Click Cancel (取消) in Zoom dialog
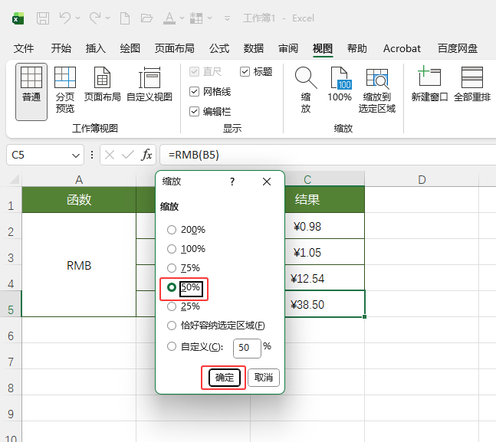 click(264, 378)
